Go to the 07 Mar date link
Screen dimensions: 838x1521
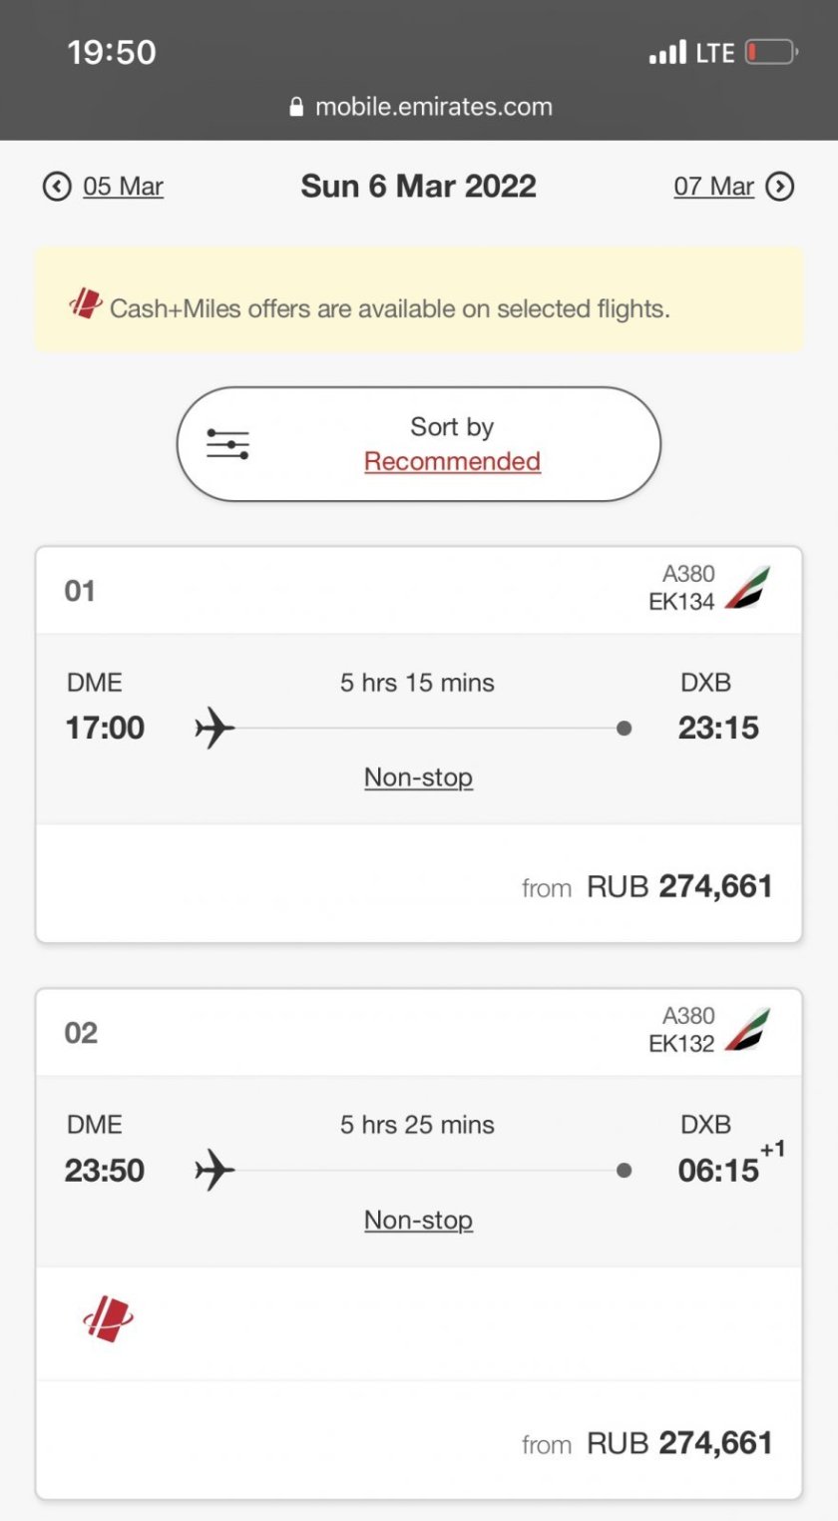coord(713,187)
